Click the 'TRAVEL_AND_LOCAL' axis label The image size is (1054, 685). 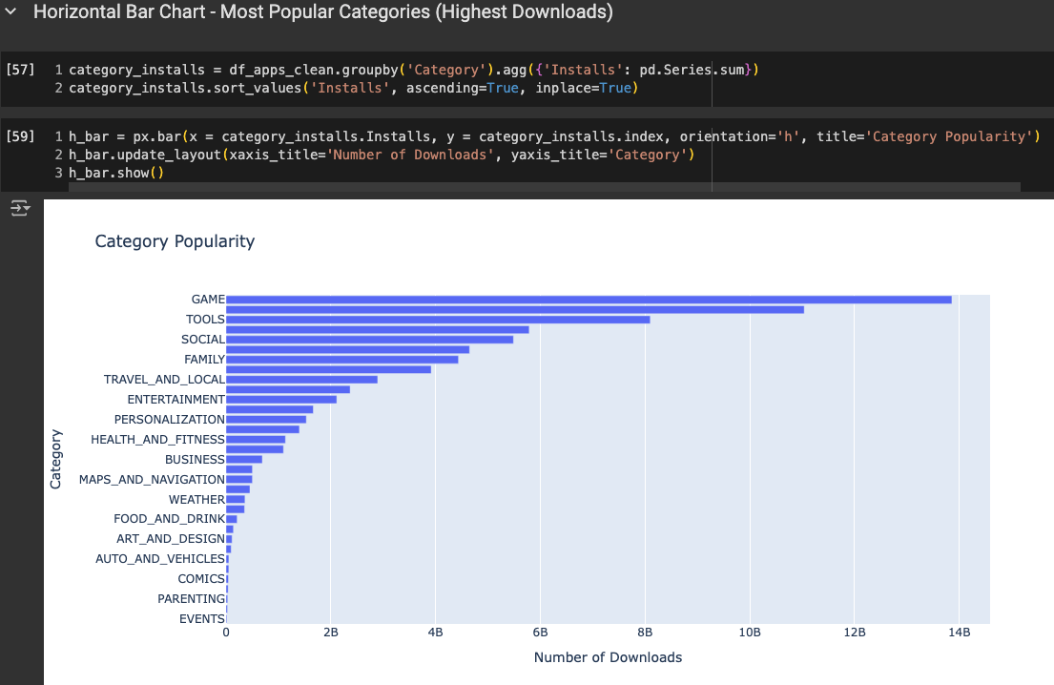[x=164, y=380]
